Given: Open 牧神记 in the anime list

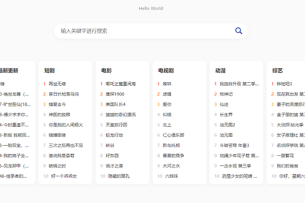Looking at the screenshot, I should click(226, 94).
